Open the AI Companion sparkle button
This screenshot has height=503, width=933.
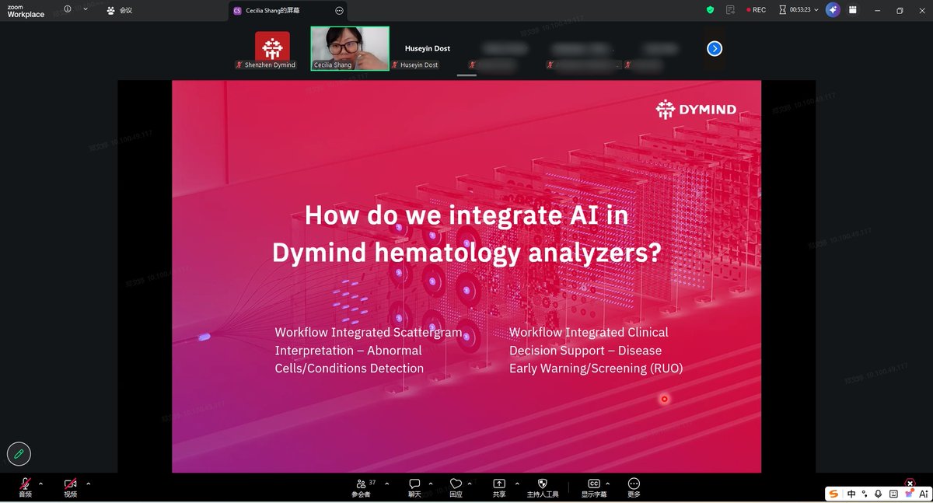pyautogui.click(x=833, y=10)
